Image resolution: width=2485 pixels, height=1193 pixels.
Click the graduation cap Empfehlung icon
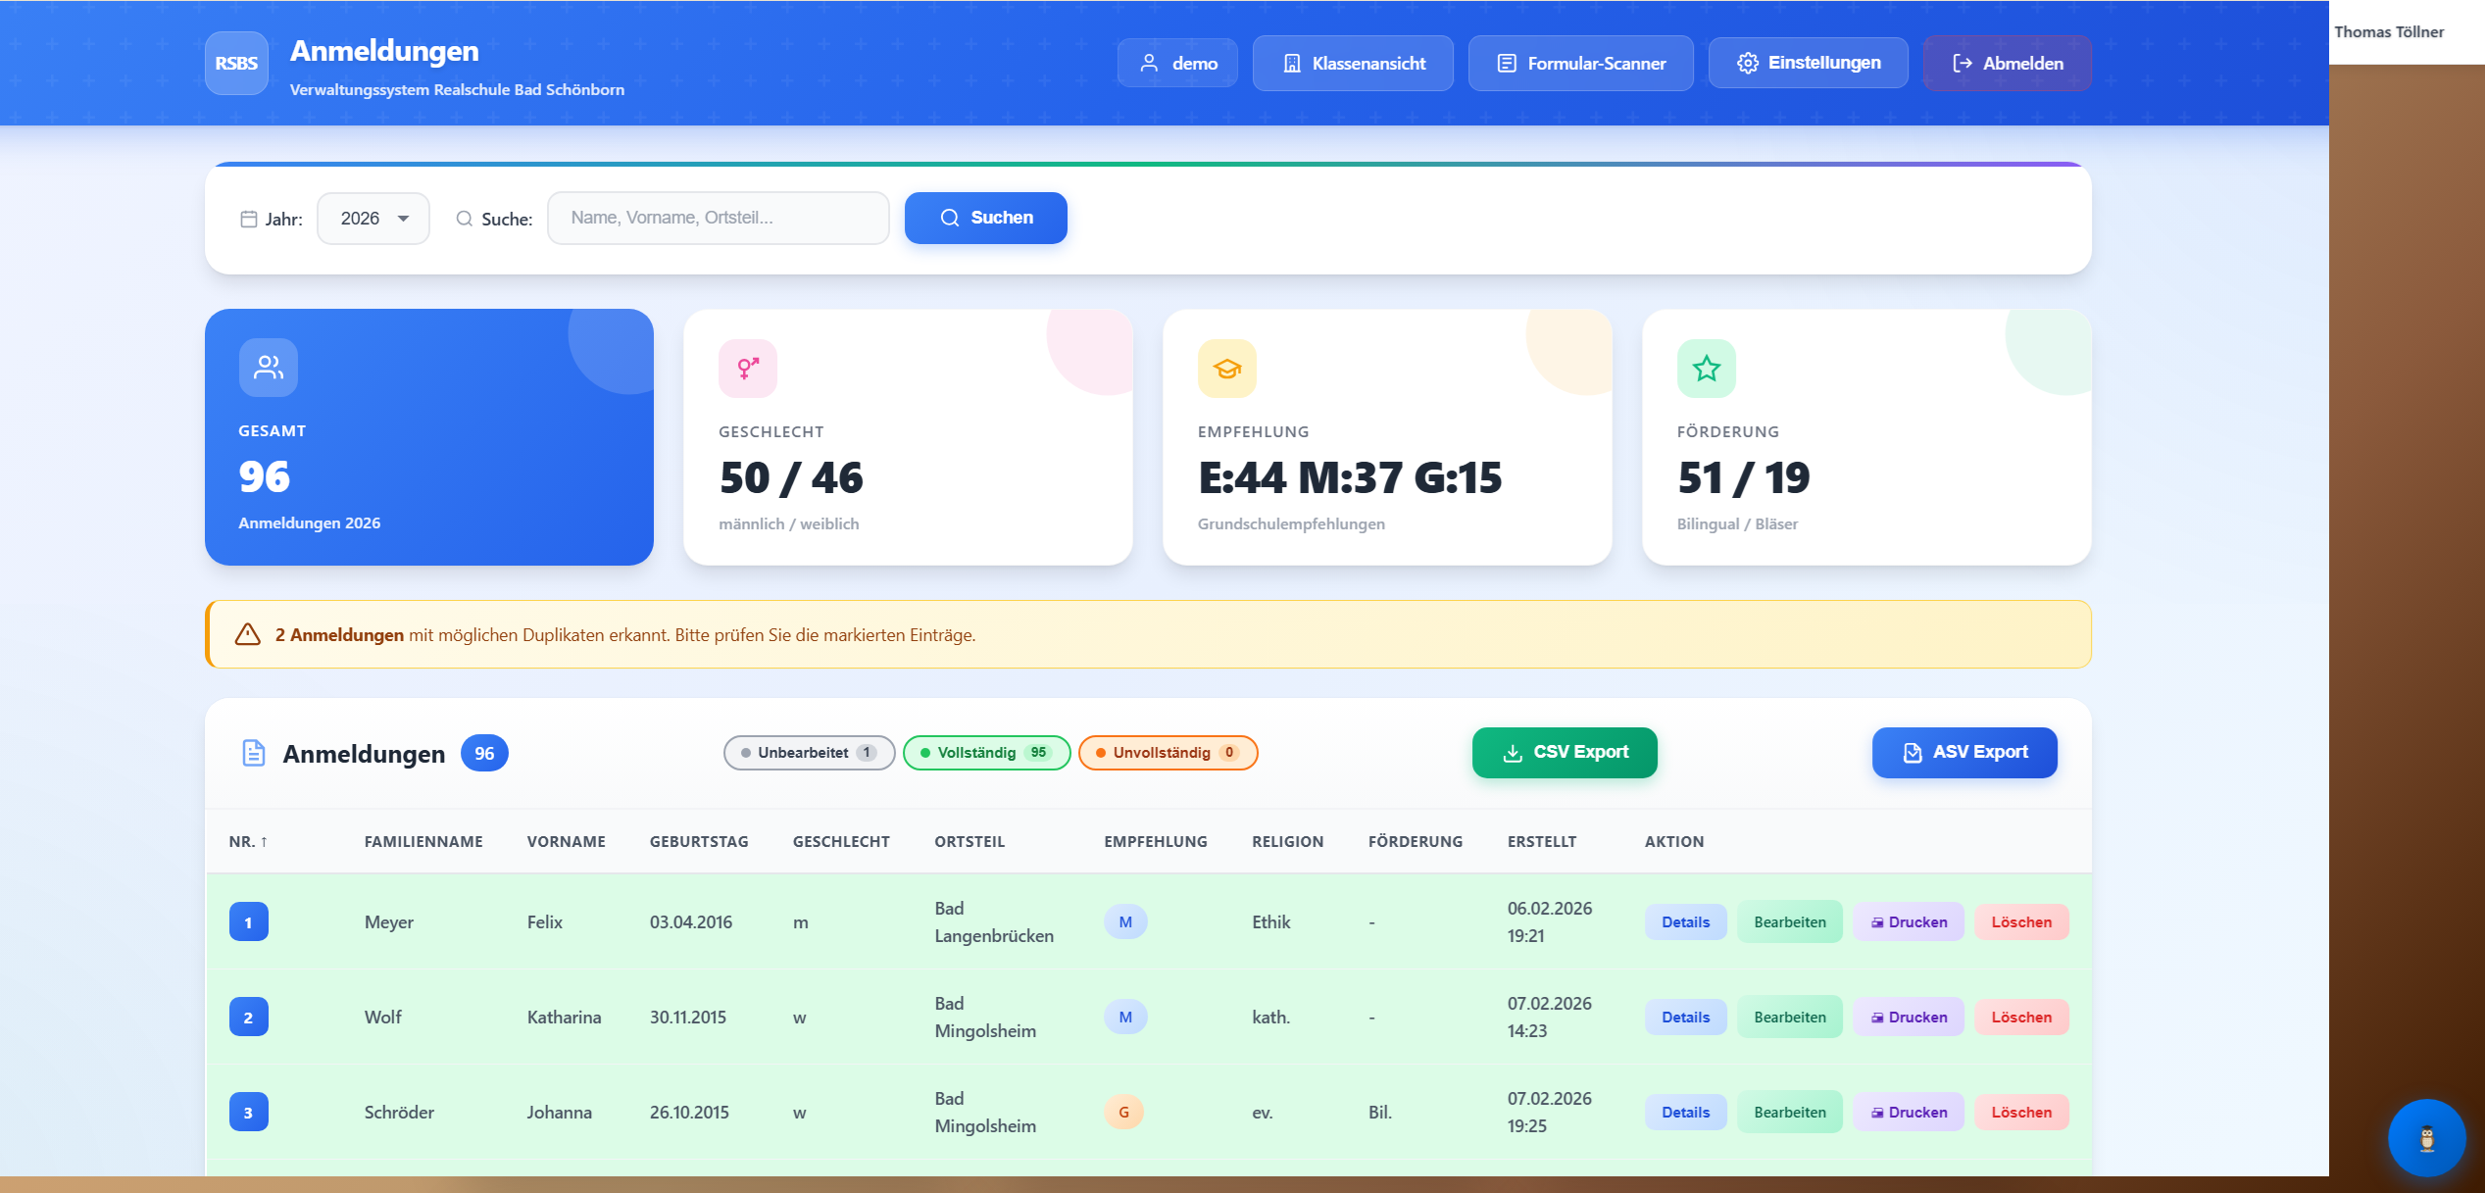coord(1226,369)
